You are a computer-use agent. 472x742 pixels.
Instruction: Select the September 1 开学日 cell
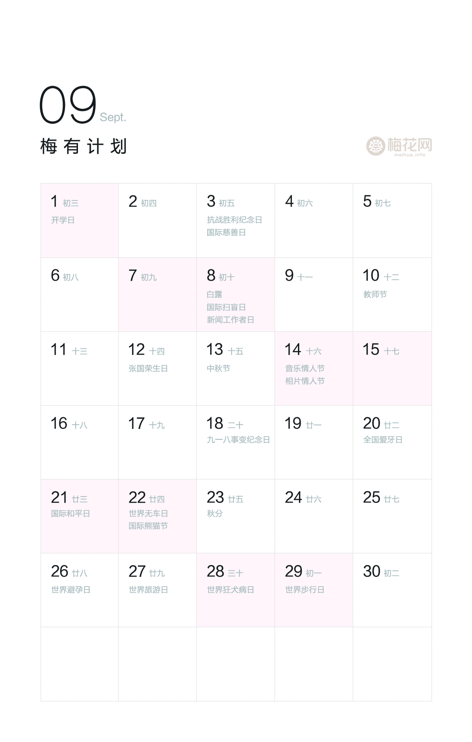pos(79,220)
